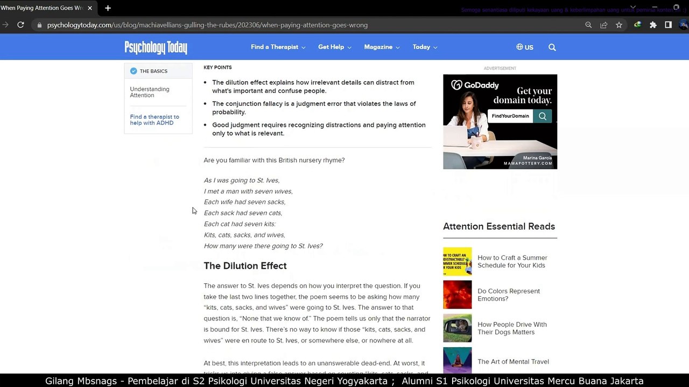Expand the Find a Therapist menu

tap(278, 47)
